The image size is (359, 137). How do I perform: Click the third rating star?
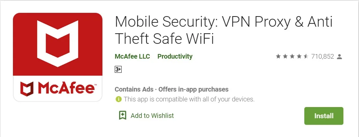(x=292, y=57)
